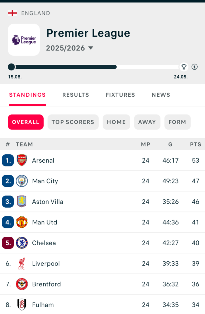Click the trophy icon on the season bar
Screen dimensions: 205x314
pyautogui.click(x=184, y=67)
